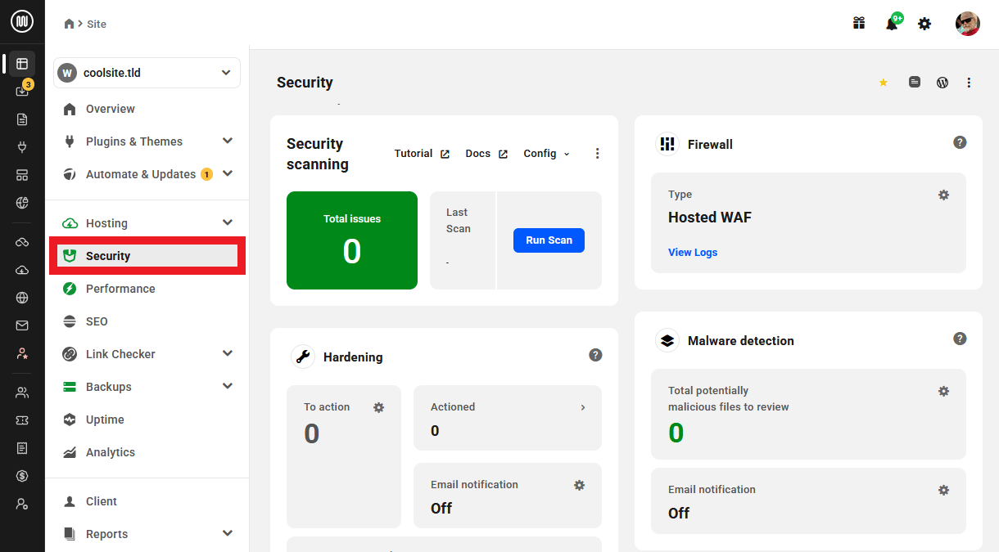Screen dimensions: 999x552
Task: Open the Config dropdown in Security scanning
Action: coord(547,154)
